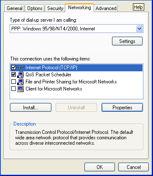
Task: Toggle the QoS Packet Scheduler checkbox
Action: coord(13,75)
